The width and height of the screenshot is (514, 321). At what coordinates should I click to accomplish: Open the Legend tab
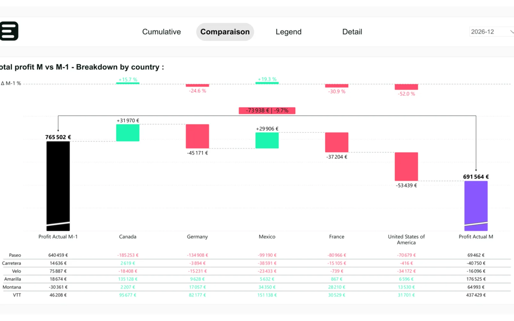pyautogui.click(x=288, y=32)
